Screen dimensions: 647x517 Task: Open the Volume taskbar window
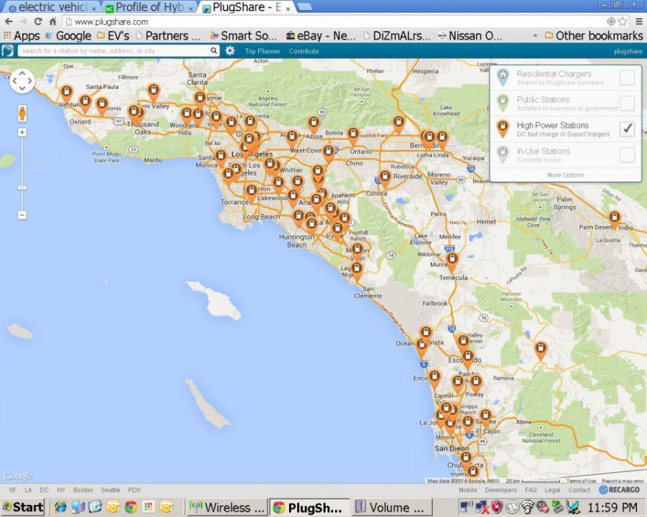coord(392,507)
